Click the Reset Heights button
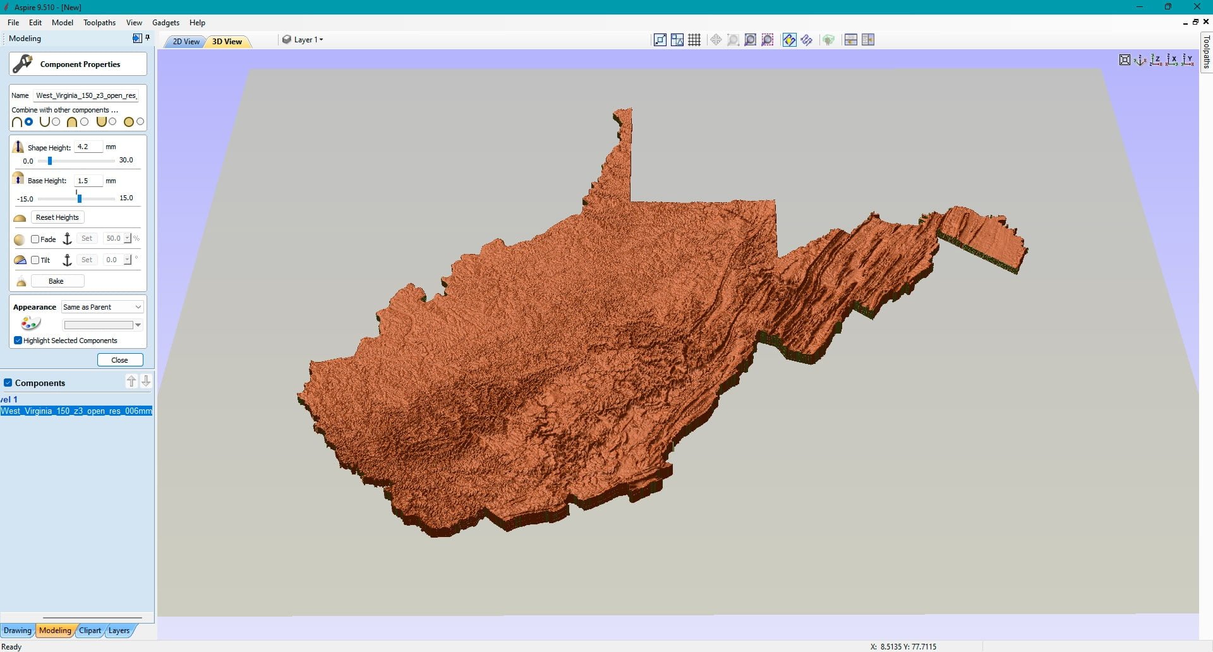Screen dimensions: 1213x652 tap(57, 217)
